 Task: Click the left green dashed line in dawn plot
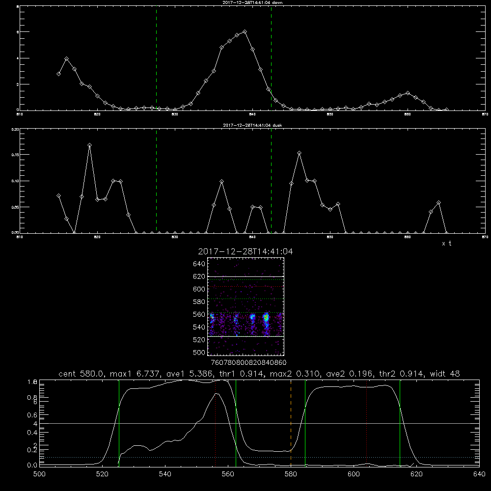(x=156, y=58)
